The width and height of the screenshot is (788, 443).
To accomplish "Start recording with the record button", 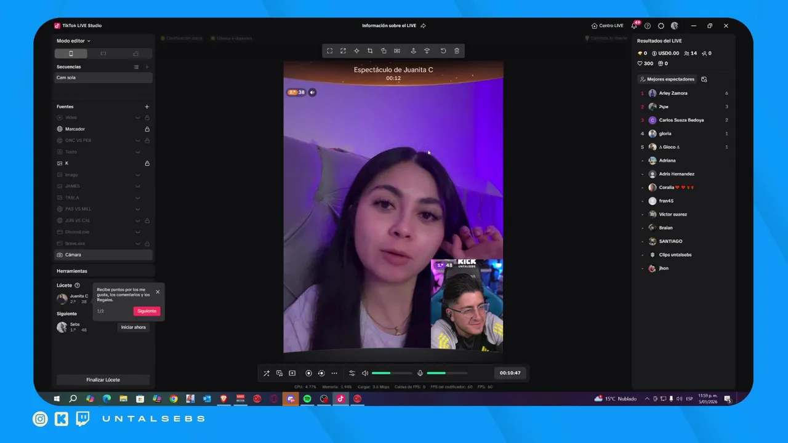I will pos(309,373).
